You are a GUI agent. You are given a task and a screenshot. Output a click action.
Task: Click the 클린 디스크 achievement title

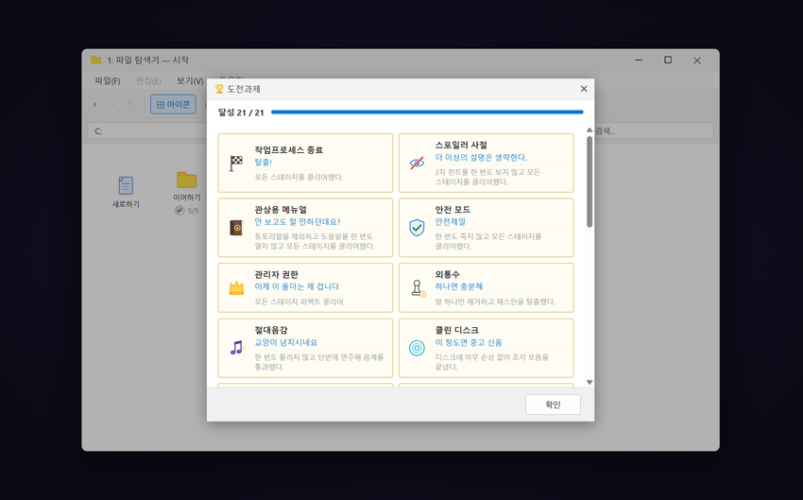pyautogui.click(x=457, y=330)
